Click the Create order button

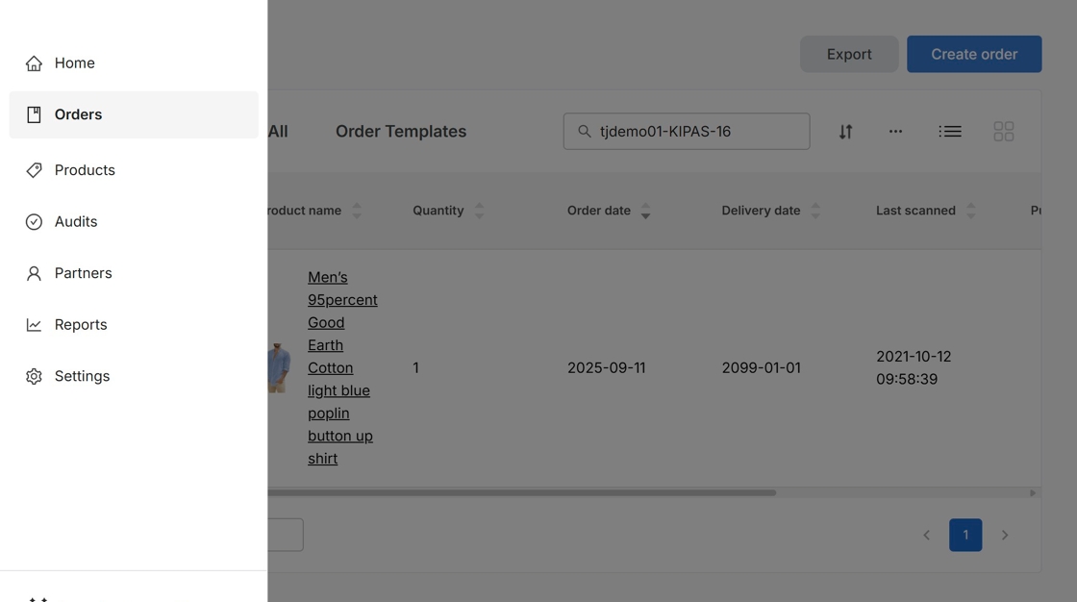(973, 55)
